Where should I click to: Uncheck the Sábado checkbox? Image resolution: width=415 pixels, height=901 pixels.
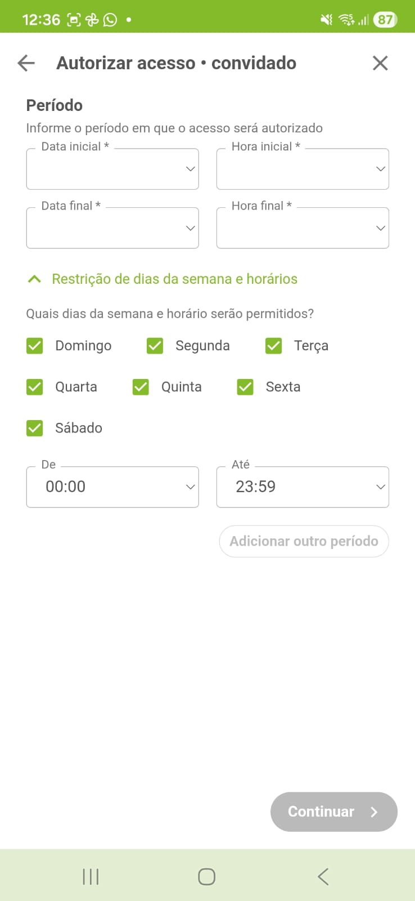(x=35, y=428)
